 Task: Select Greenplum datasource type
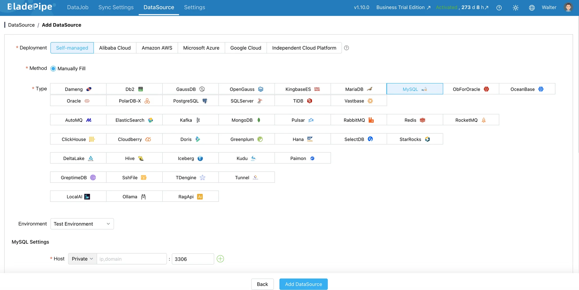pos(246,139)
